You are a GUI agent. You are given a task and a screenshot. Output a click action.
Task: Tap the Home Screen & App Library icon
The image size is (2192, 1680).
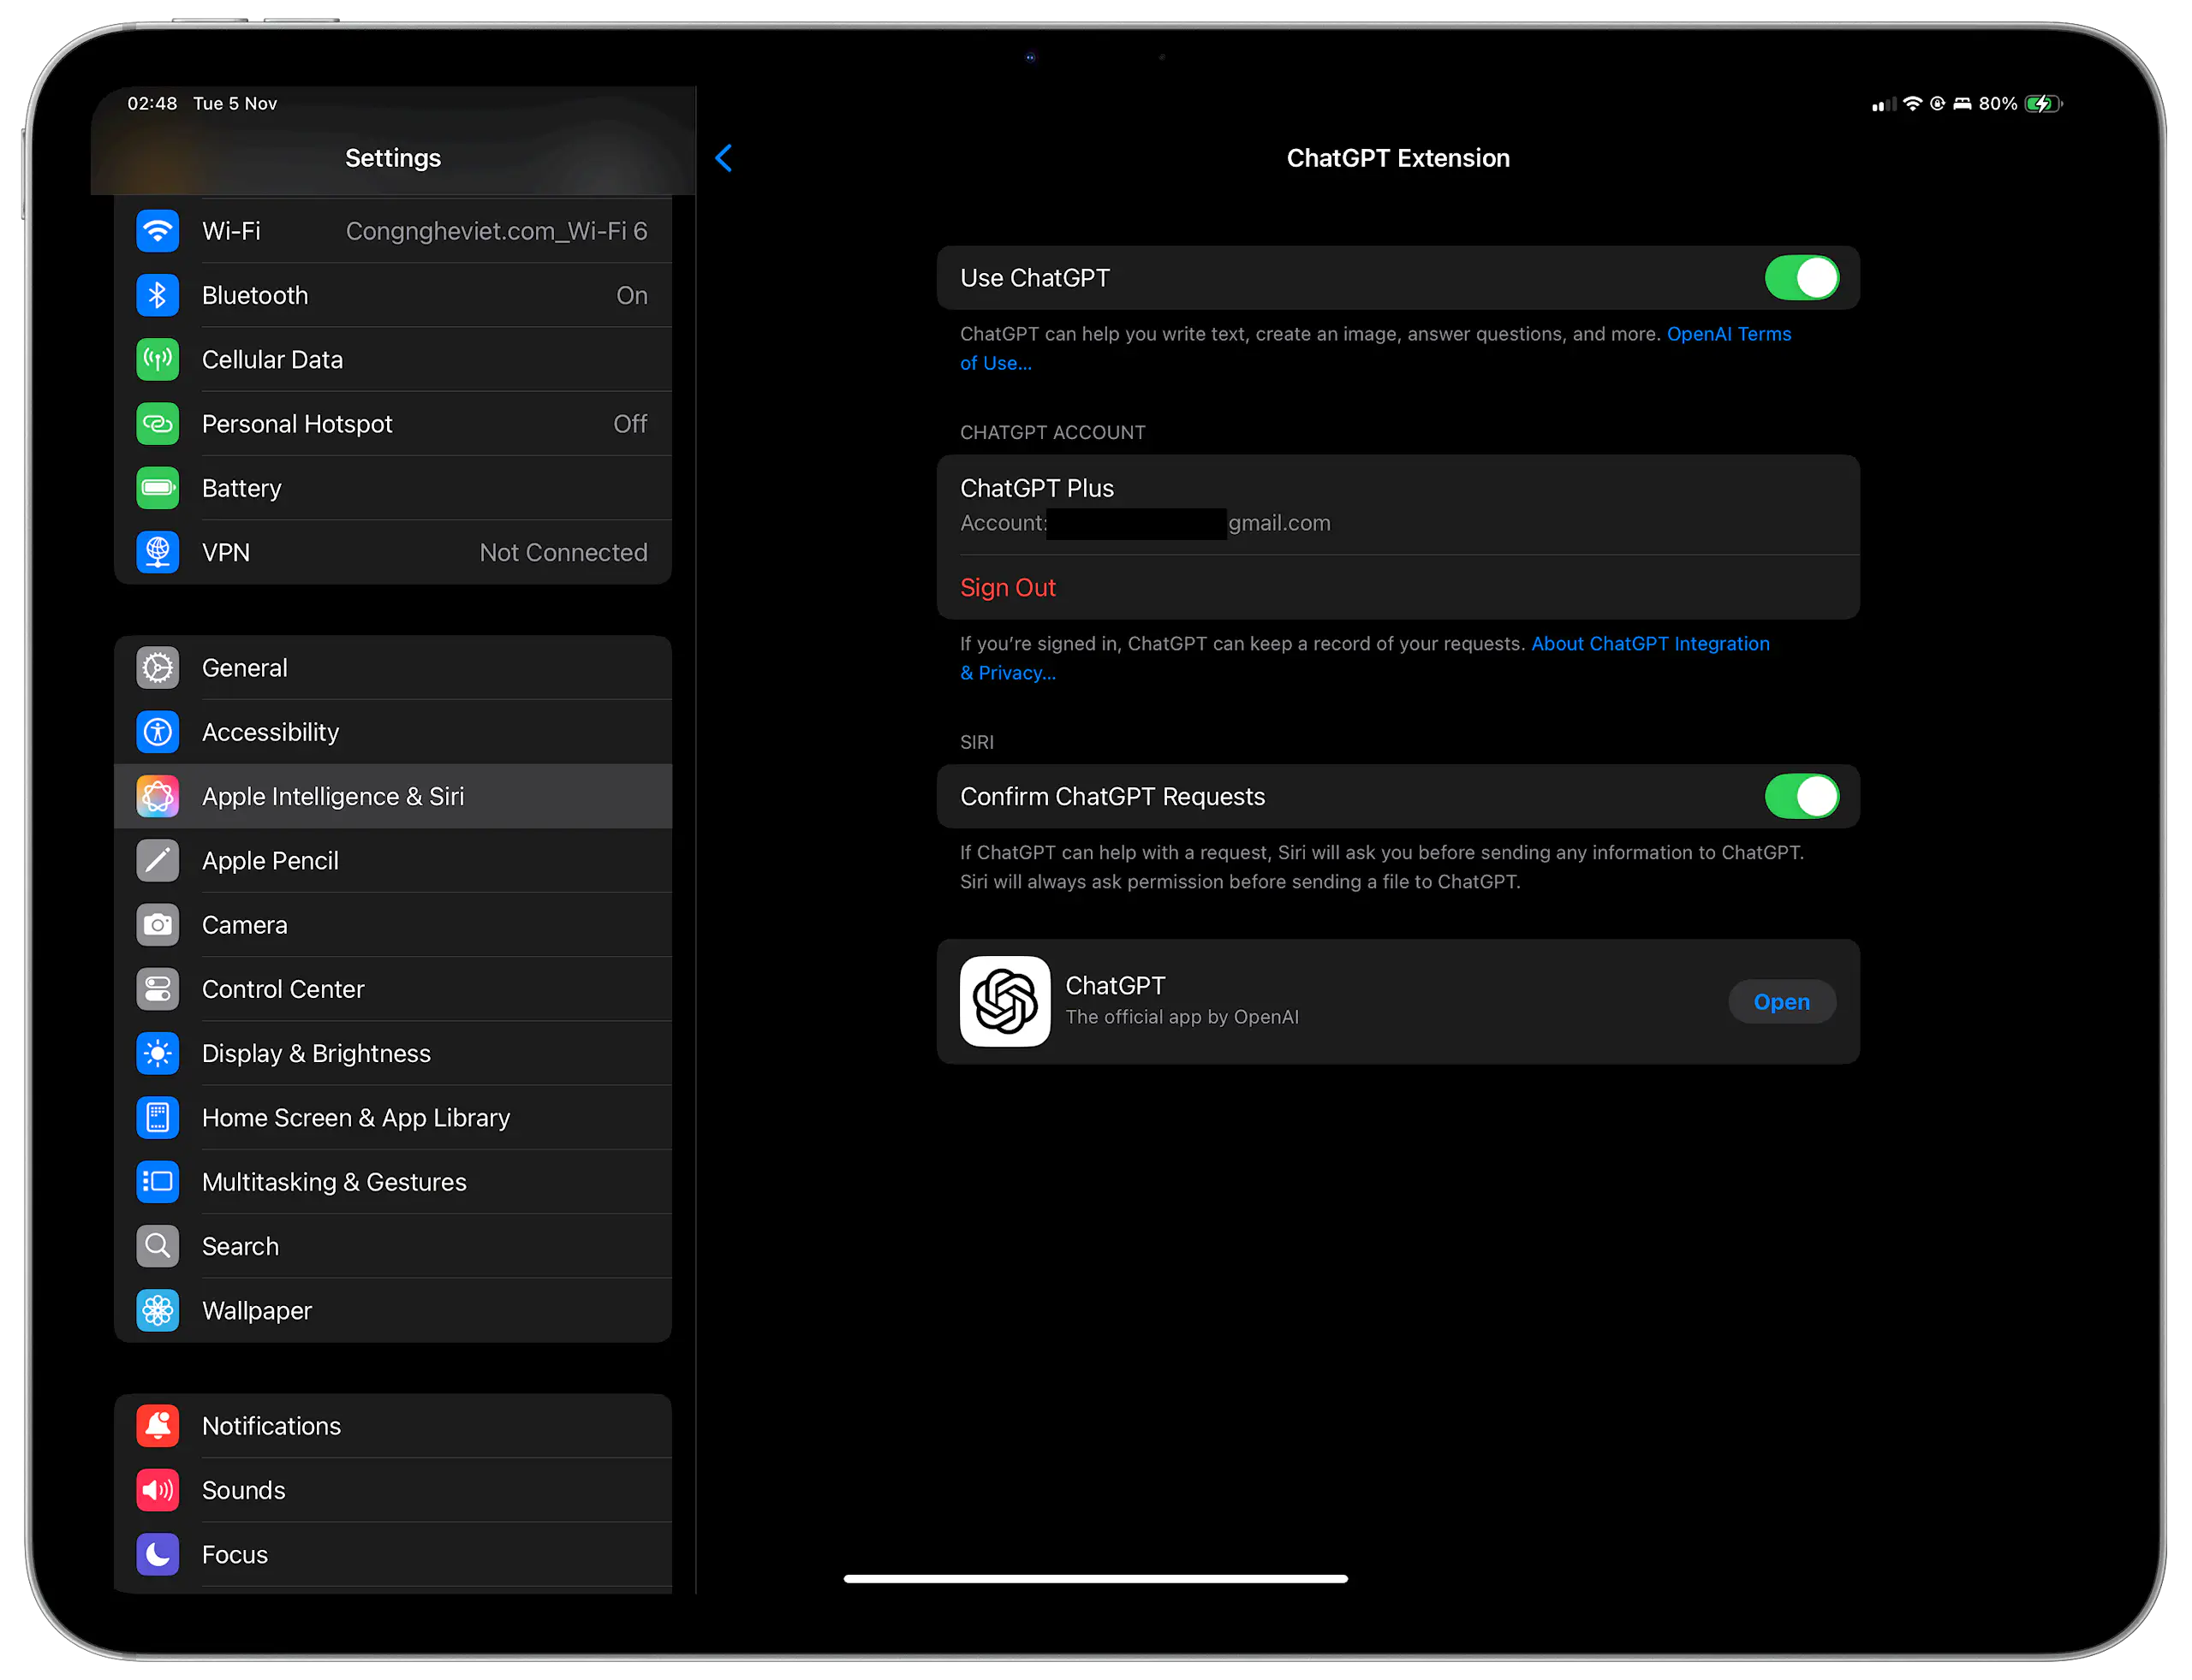(157, 1118)
